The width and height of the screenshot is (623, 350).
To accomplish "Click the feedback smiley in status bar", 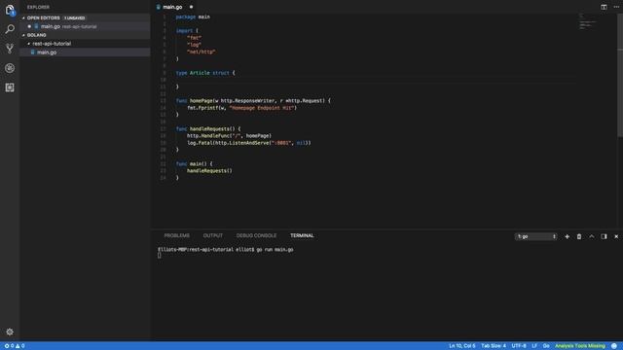I will coord(614,346).
